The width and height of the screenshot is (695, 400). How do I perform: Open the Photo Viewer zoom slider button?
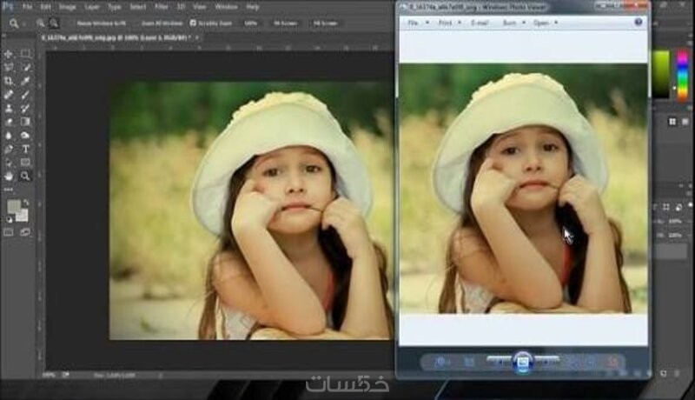click(441, 363)
